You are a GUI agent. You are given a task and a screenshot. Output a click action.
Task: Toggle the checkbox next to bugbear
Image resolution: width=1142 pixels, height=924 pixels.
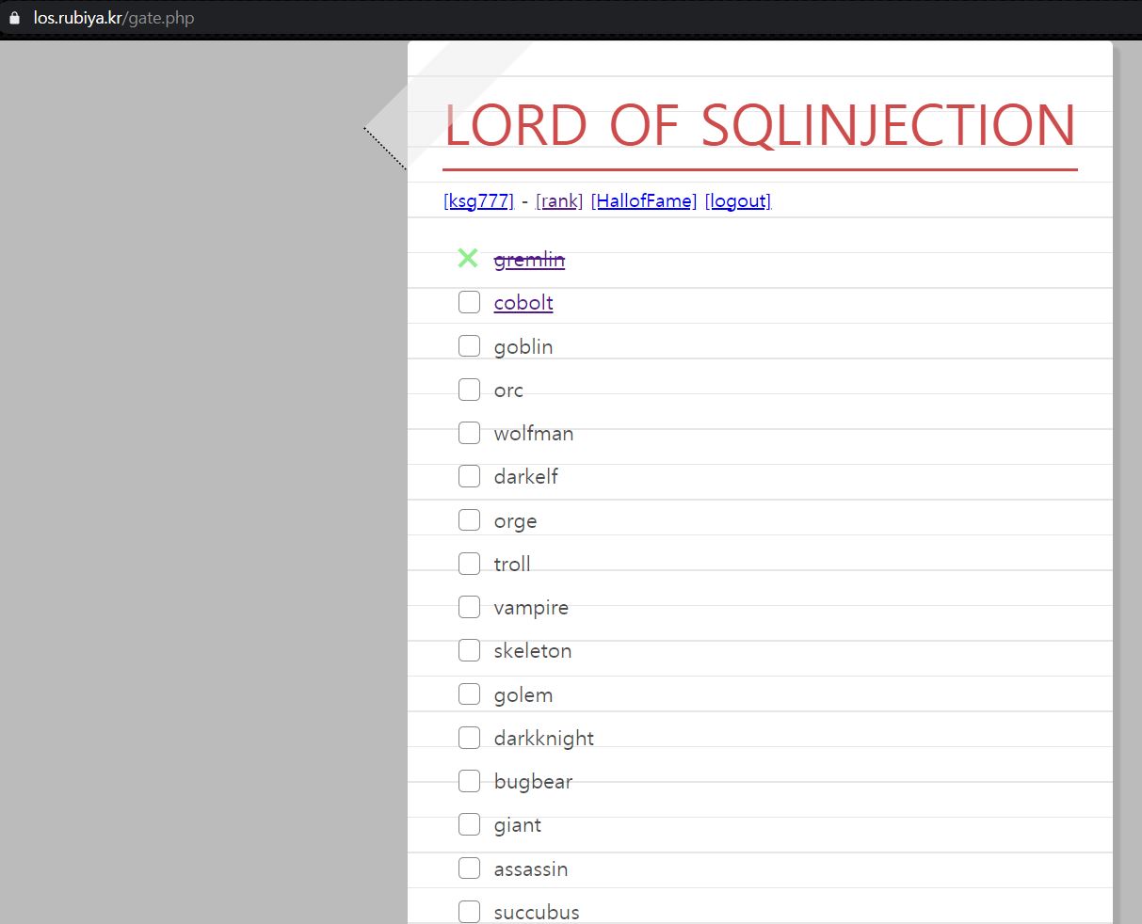(469, 781)
